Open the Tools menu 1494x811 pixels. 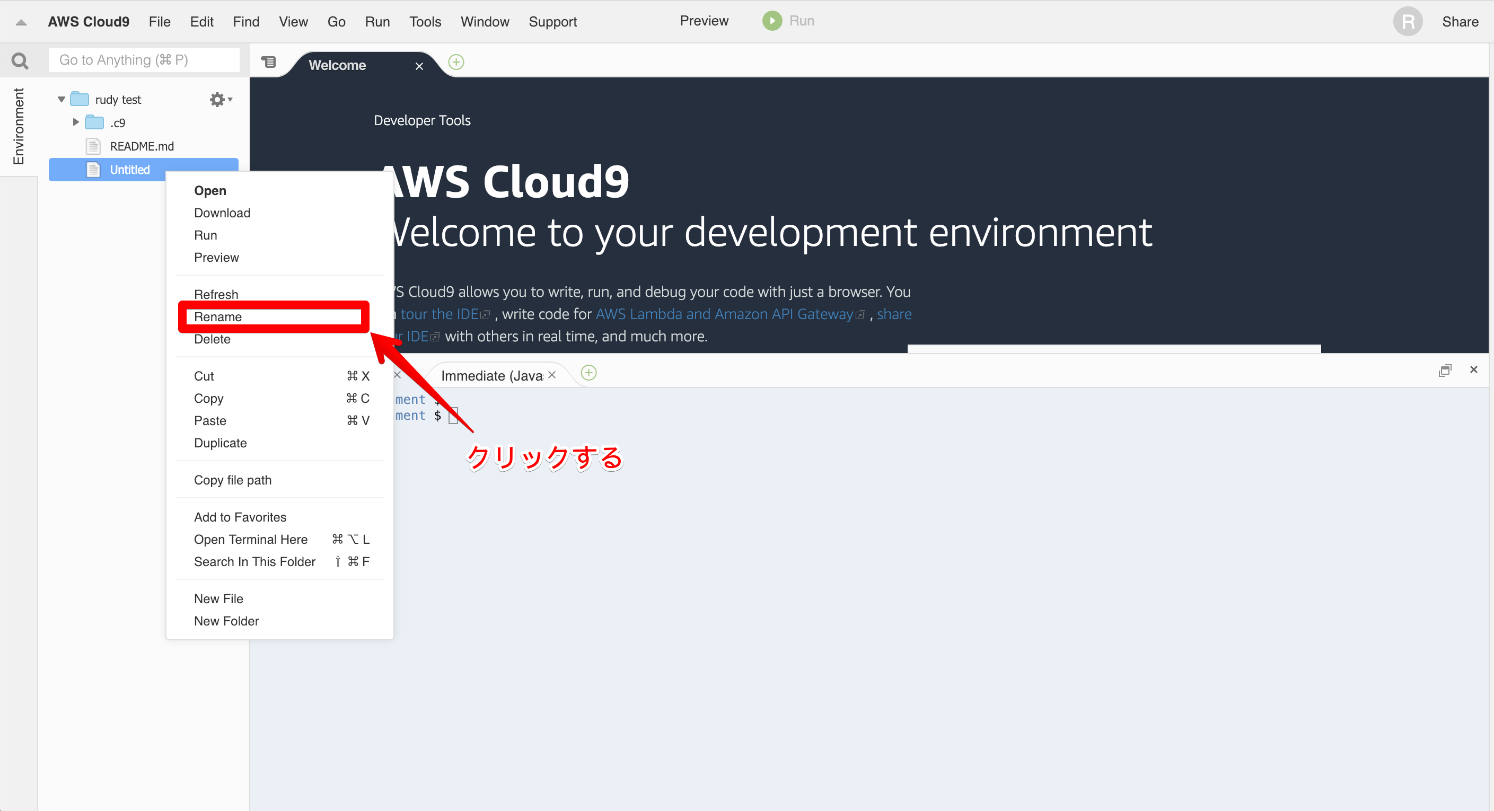[425, 22]
